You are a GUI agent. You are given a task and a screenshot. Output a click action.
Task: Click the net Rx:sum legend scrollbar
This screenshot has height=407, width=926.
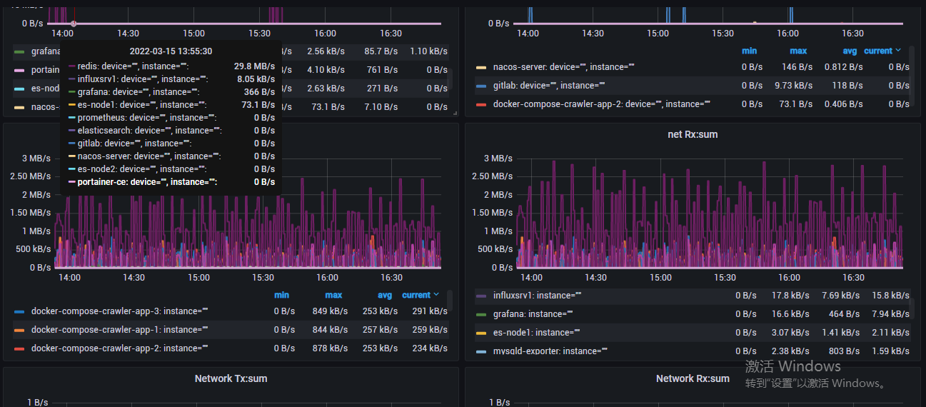(x=912, y=309)
